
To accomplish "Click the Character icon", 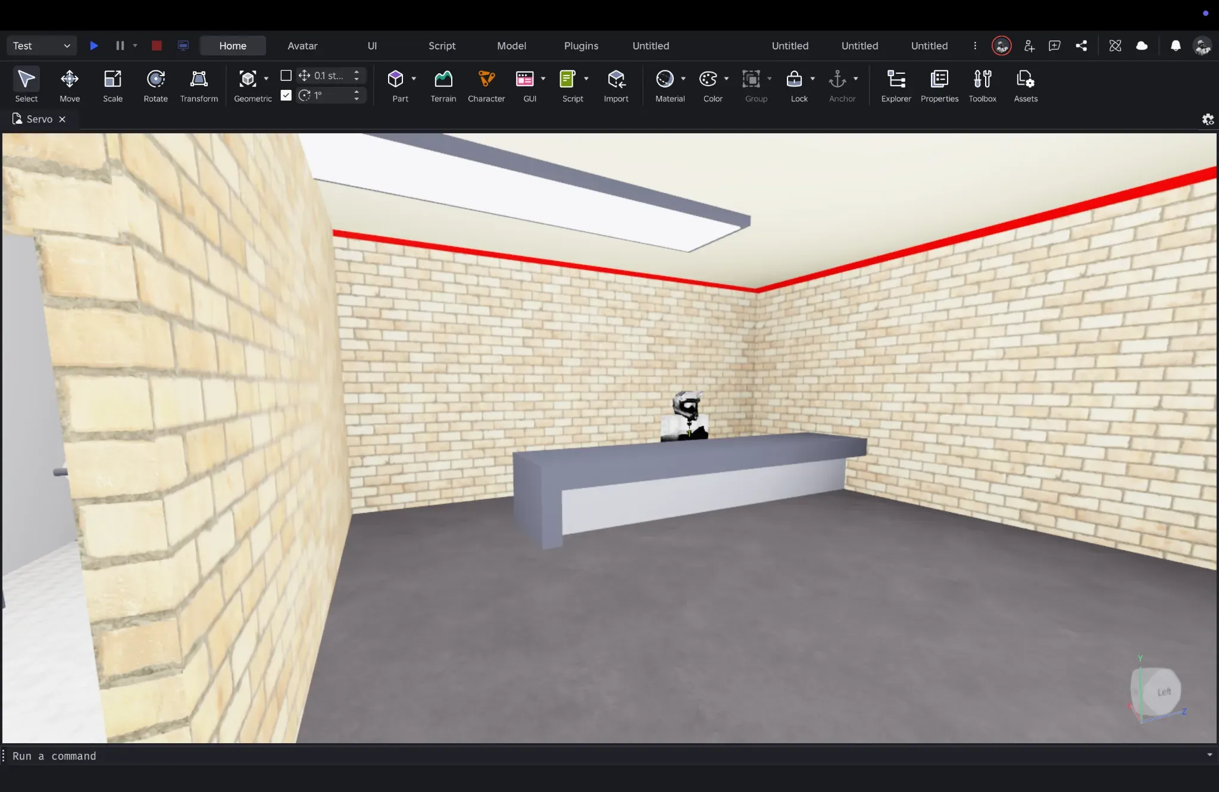I will (x=486, y=86).
